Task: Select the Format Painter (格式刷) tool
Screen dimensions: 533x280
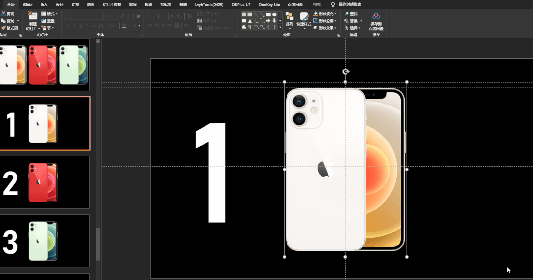Action: coord(9,28)
